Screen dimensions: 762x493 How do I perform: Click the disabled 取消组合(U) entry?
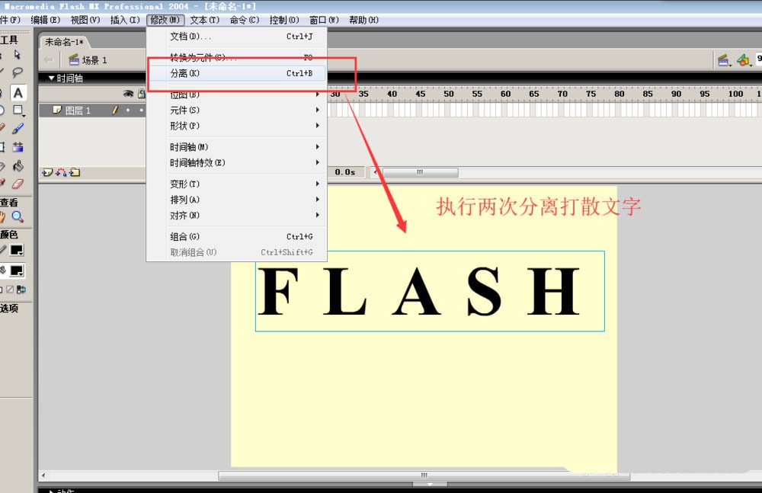tap(237, 252)
